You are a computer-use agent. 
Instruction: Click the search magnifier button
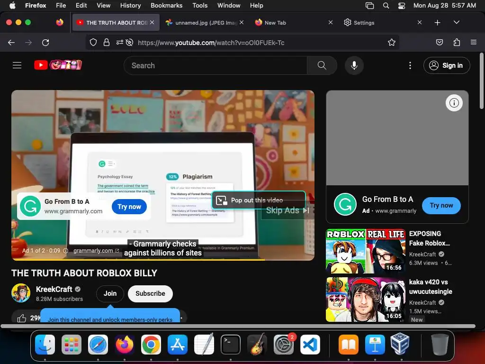coord(322,65)
